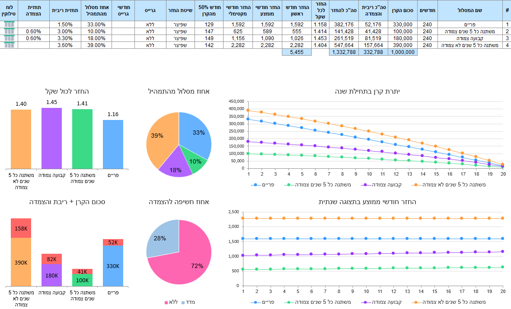The height and width of the screenshot is (309, 511).
Task: Click principal amount cell 330,000
Action: point(402,25)
